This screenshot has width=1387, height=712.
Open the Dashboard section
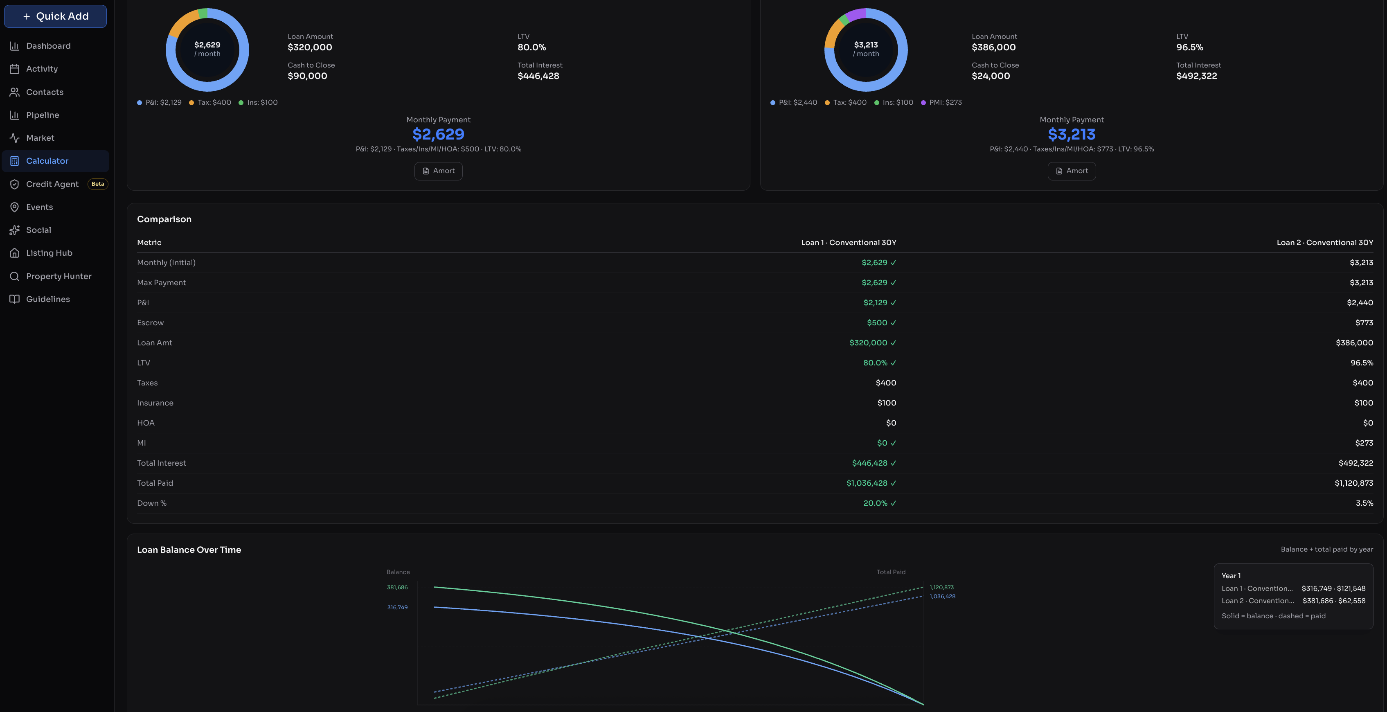tap(48, 46)
